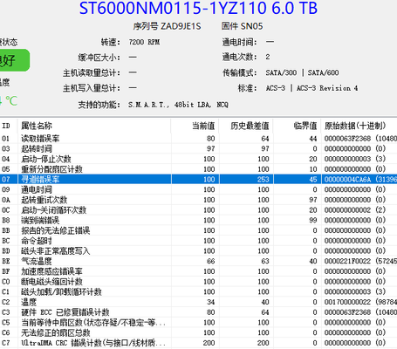Select the 03 起转时间 row
Image resolution: width=397 pixels, height=349 pixels.
click(198, 148)
